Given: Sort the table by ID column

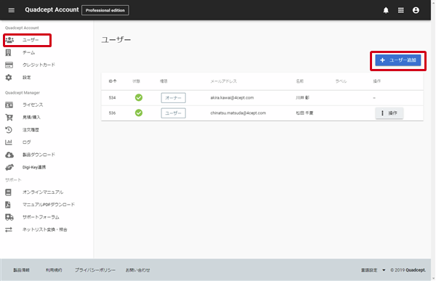Looking at the screenshot, I should pos(113,81).
